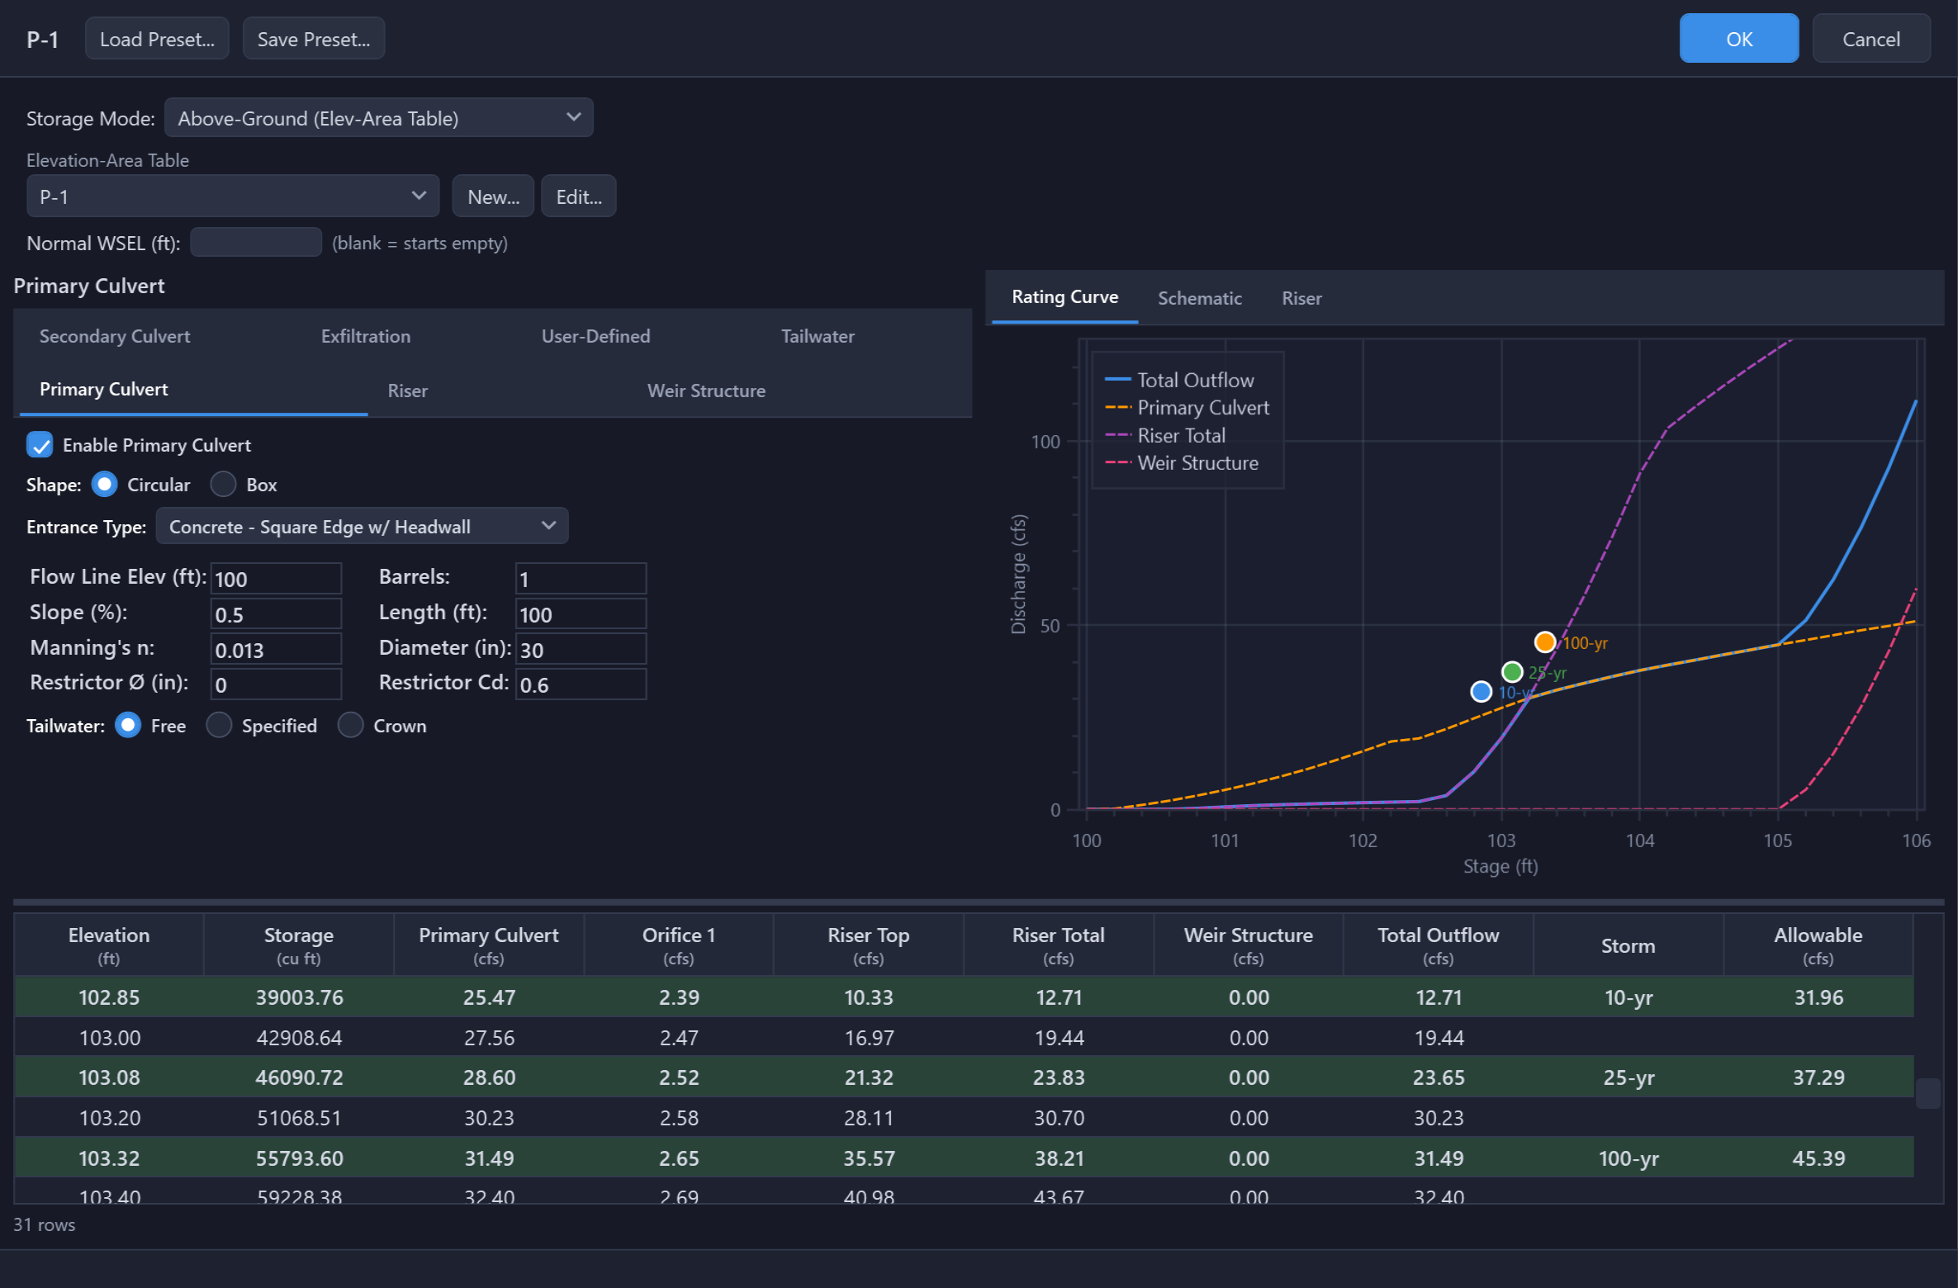Click the blue 10-yr marker on chart
The width and height of the screenshot is (1958, 1288).
click(x=1481, y=691)
